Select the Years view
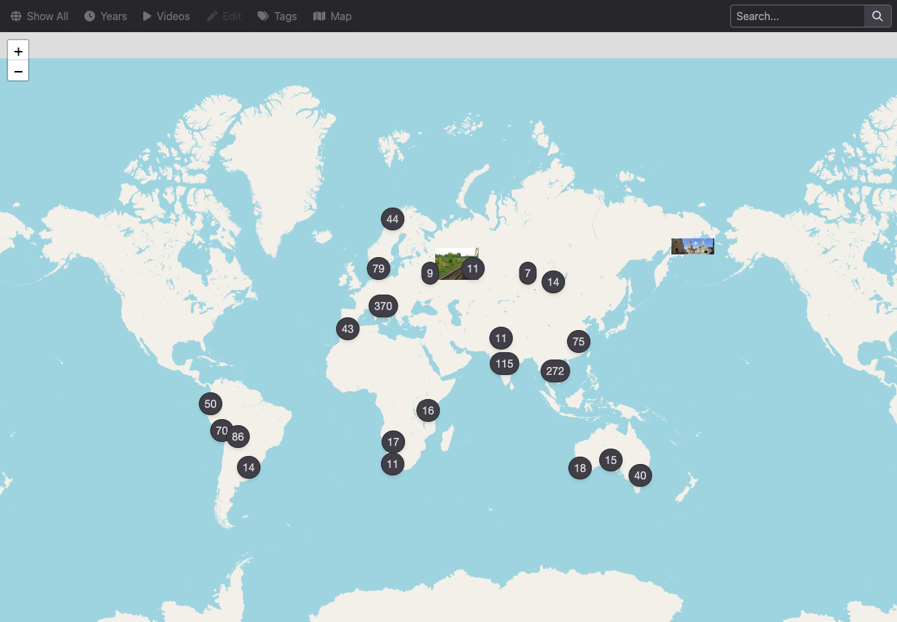This screenshot has width=897, height=622. coord(106,16)
